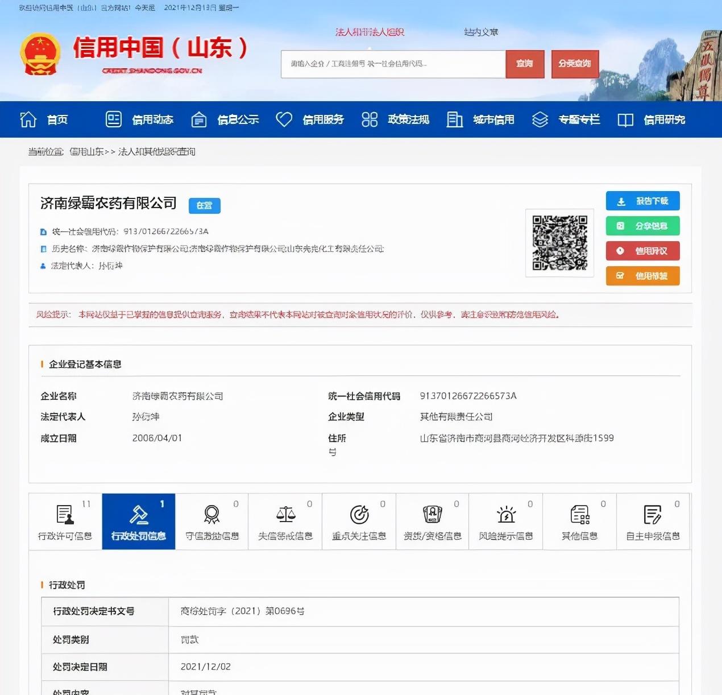Open 信用修复 via the orange button

(x=642, y=276)
